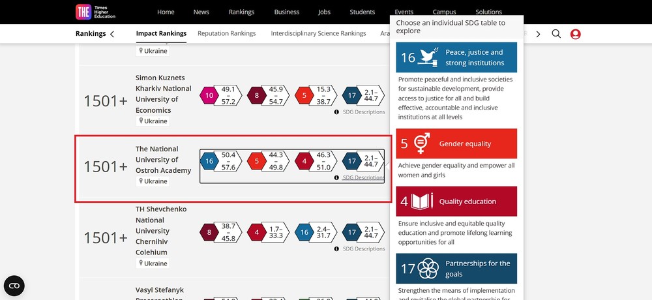Open SDG Descriptions link in TH Shevchenko row

(x=364, y=249)
